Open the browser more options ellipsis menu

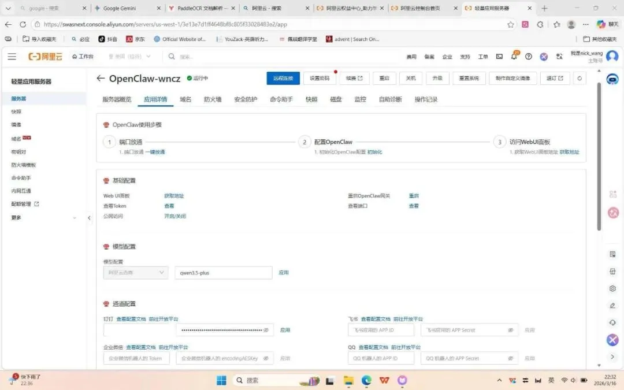[585, 24]
